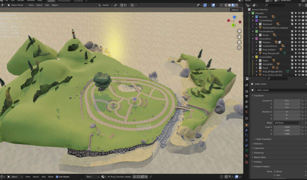This screenshot has height=180, width=307.
Task: Toggle the camera view icon in viewport
Action: pyautogui.click(x=239, y=42)
